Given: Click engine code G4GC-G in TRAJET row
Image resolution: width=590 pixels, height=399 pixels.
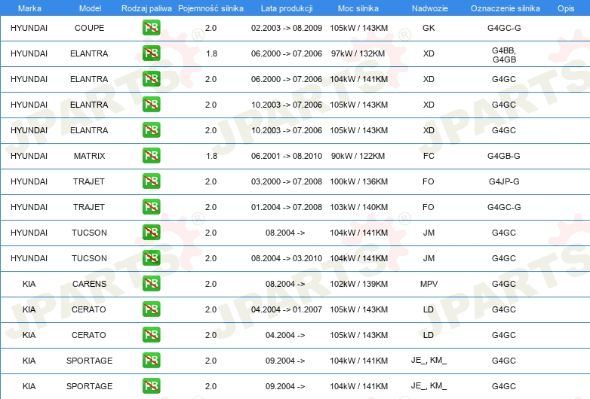Looking at the screenshot, I should 504,207.
